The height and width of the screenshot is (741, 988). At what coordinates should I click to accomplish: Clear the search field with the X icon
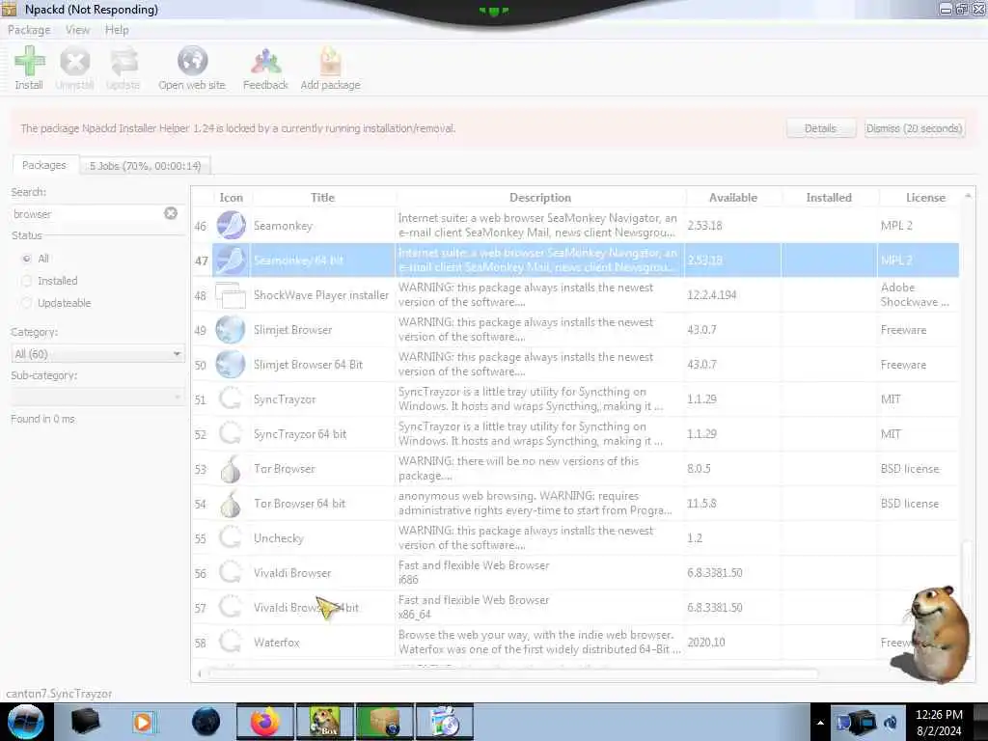tap(171, 213)
